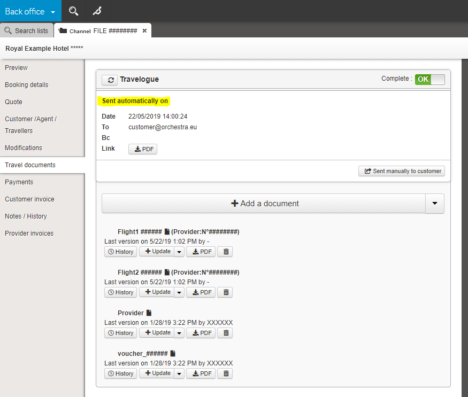Click trash icon for voucher document
Screen dimensions: 468x397
226,373
